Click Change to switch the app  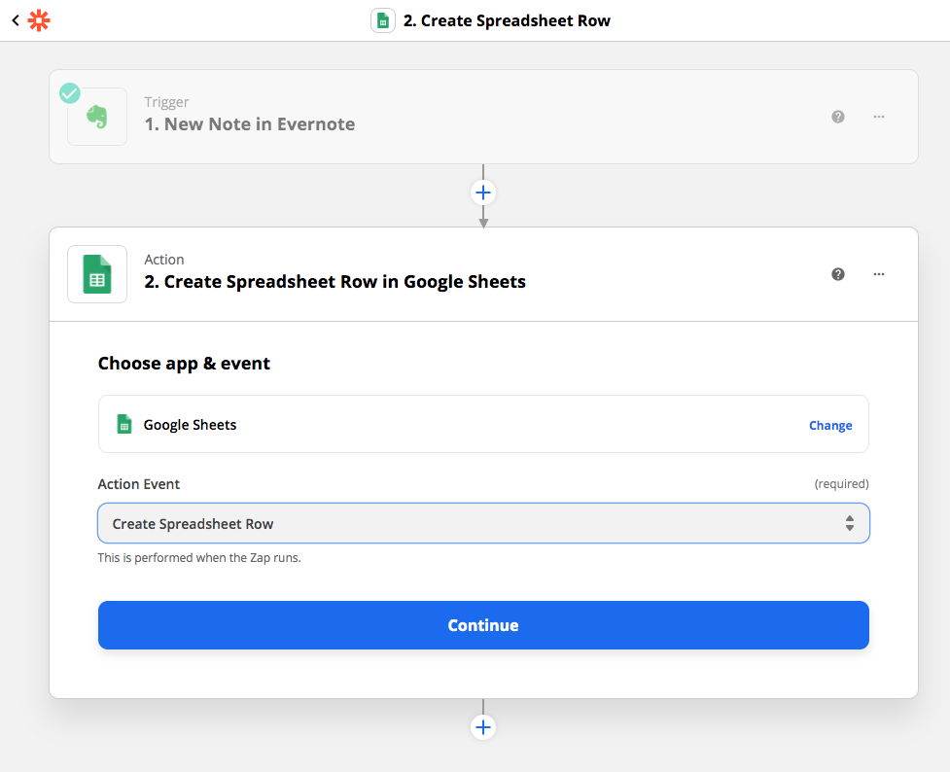coord(830,426)
